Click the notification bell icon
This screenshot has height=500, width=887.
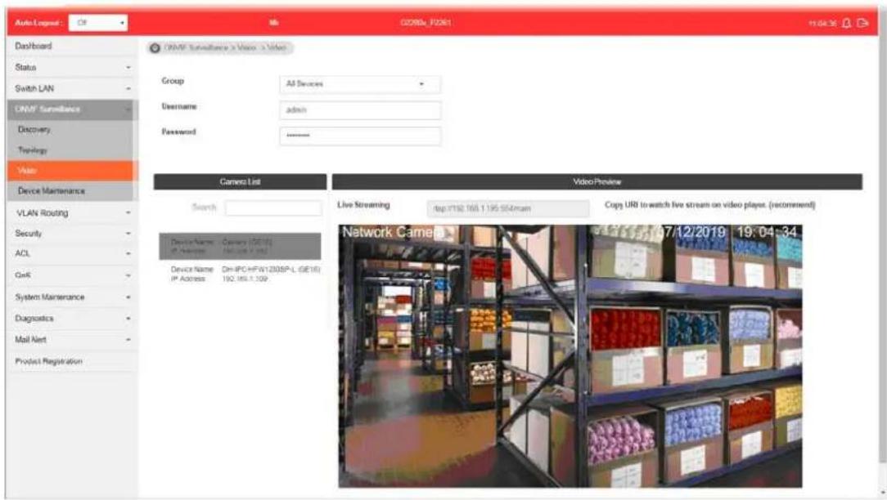(x=846, y=23)
